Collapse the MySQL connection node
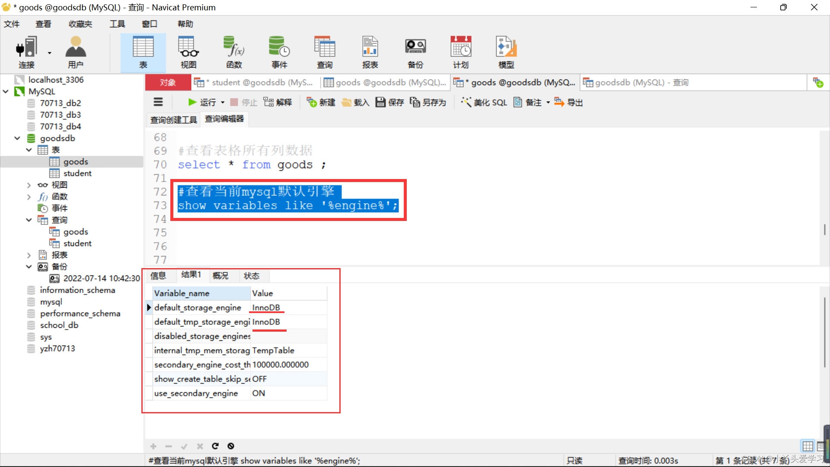Screen dimensions: 830x467 [x=6, y=91]
